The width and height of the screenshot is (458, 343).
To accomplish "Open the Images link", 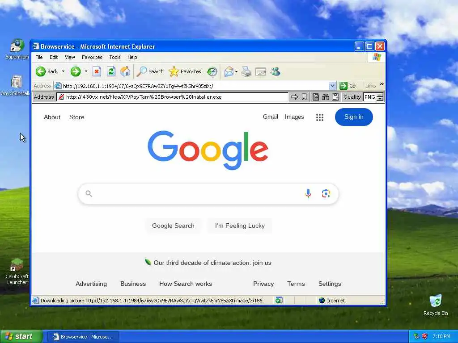I will [x=294, y=117].
